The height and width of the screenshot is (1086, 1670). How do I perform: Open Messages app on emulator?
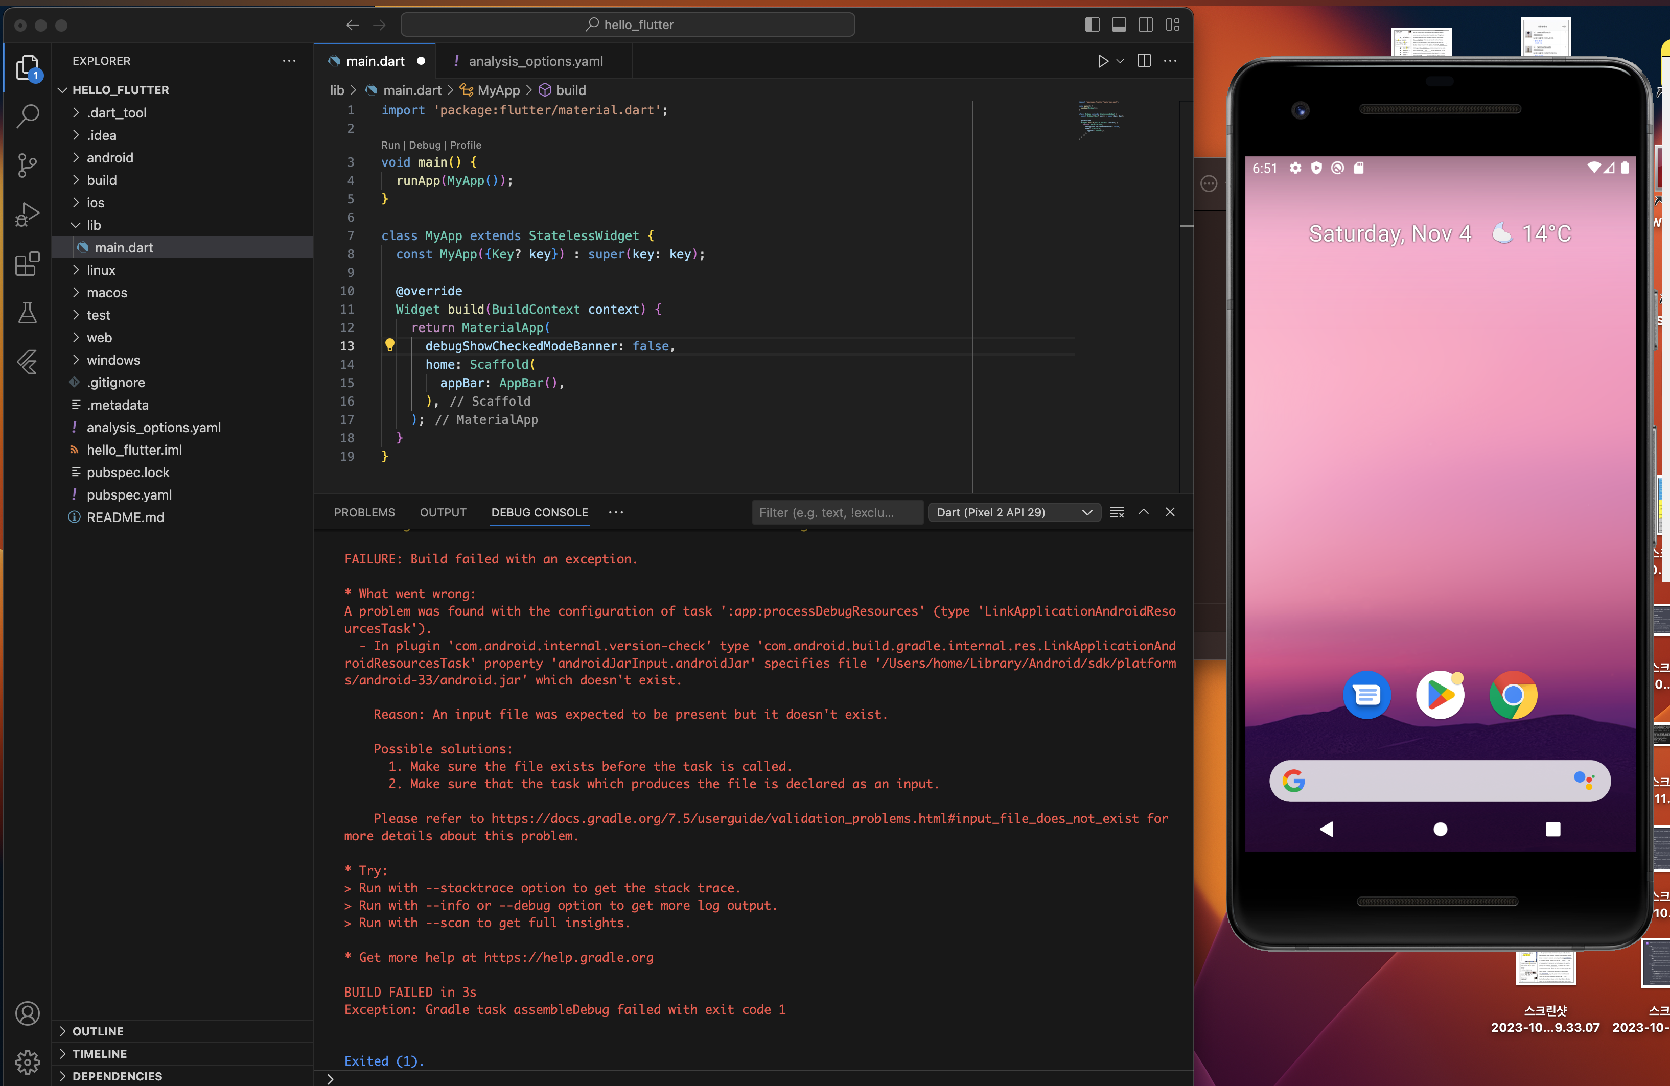pos(1366,695)
